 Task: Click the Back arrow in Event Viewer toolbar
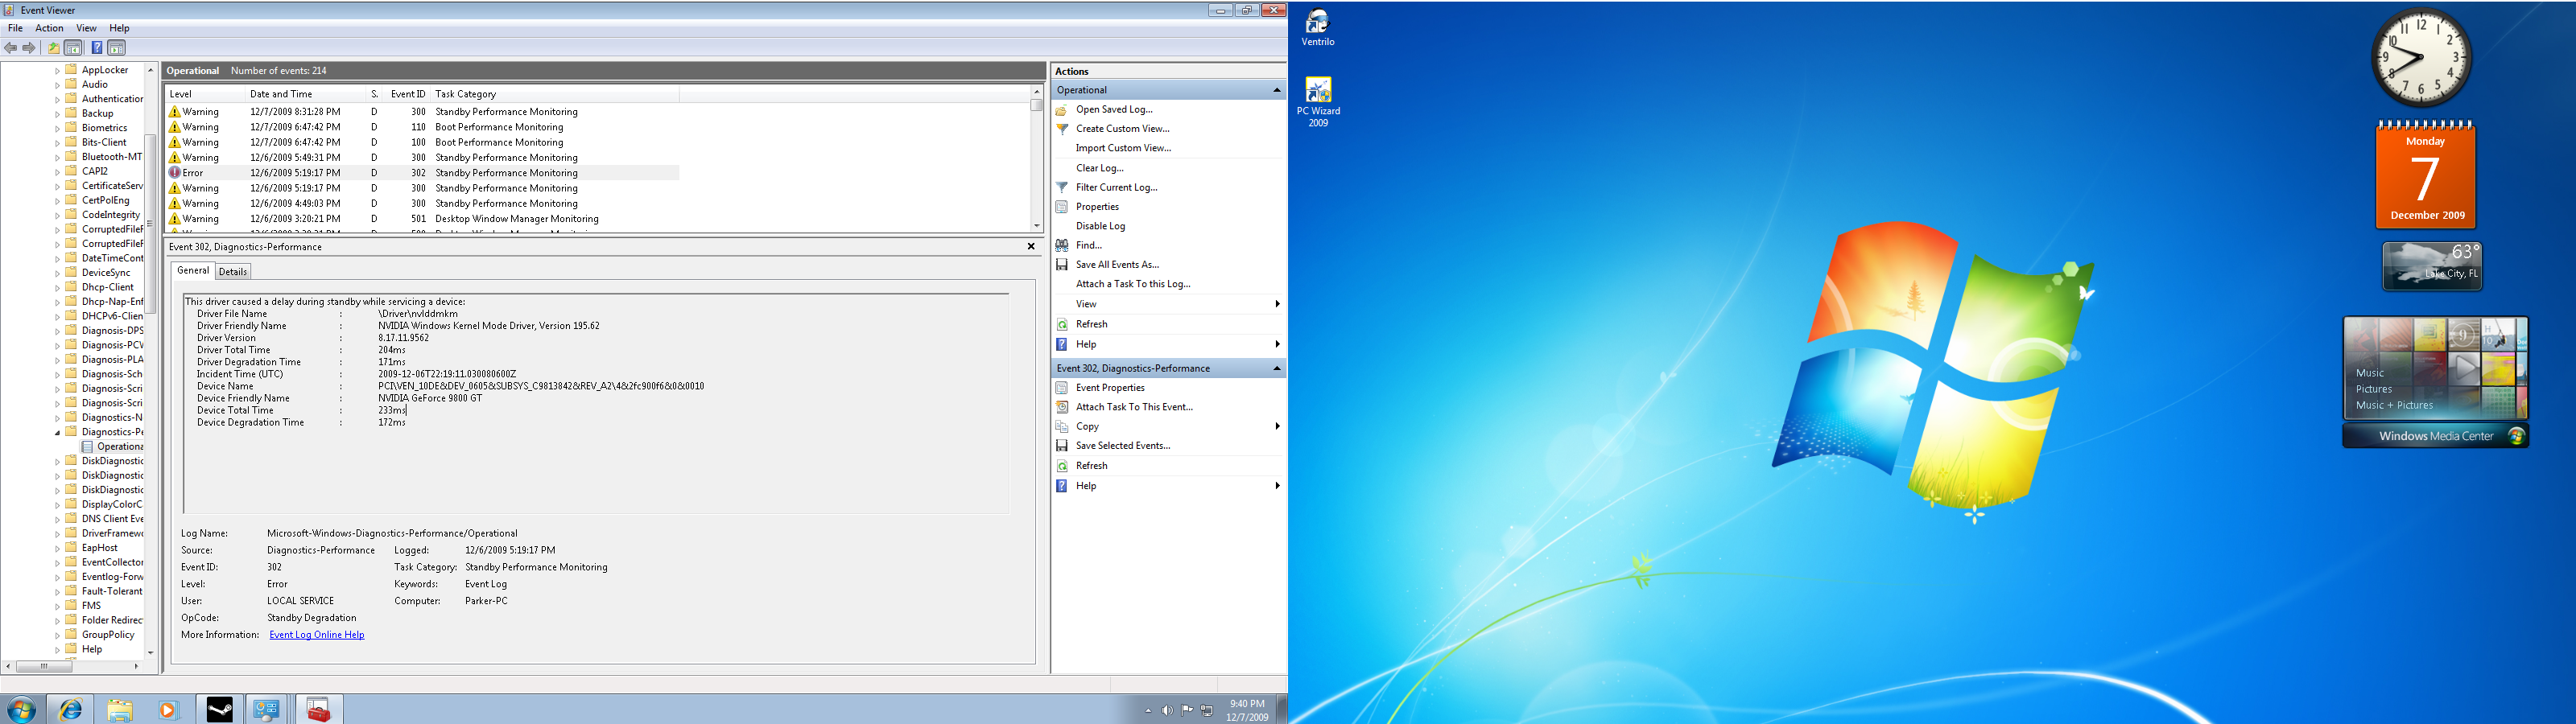[x=11, y=48]
